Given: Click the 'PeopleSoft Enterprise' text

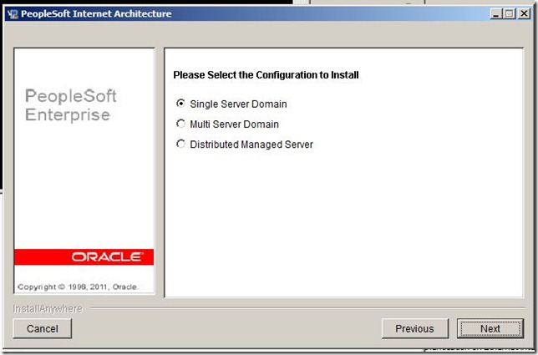Looking at the screenshot, I should point(71,105).
